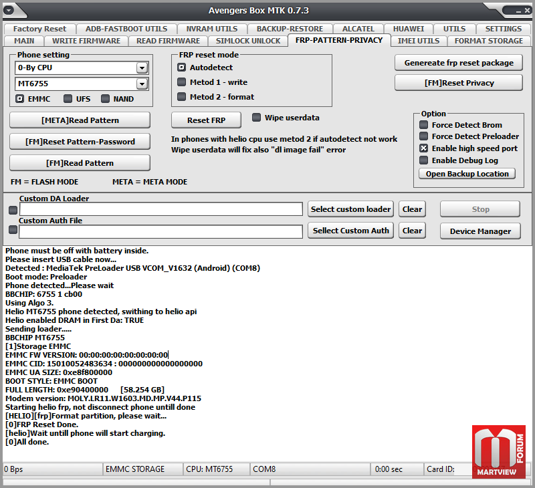Screen dimensions: 535x488
Task: Toggle Custom DA Loader checkbox
Action: coord(13,210)
